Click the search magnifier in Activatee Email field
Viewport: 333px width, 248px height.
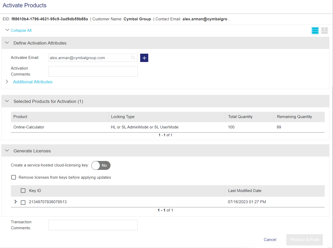click(x=133, y=58)
